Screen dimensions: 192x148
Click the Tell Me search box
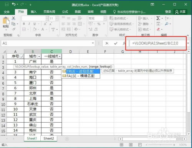pyautogui.click(x=129, y=12)
